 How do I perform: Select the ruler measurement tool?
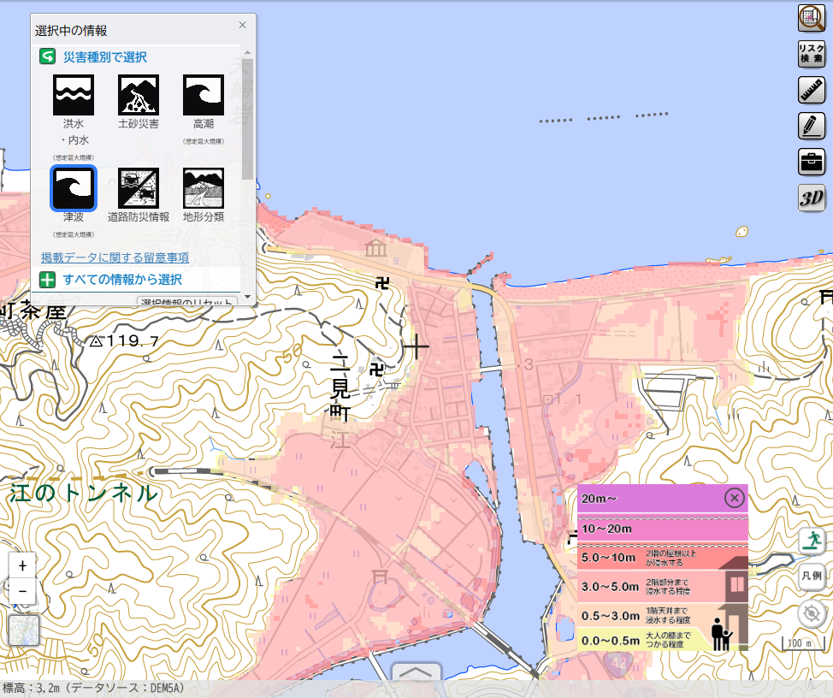click(x=812, y=90)
